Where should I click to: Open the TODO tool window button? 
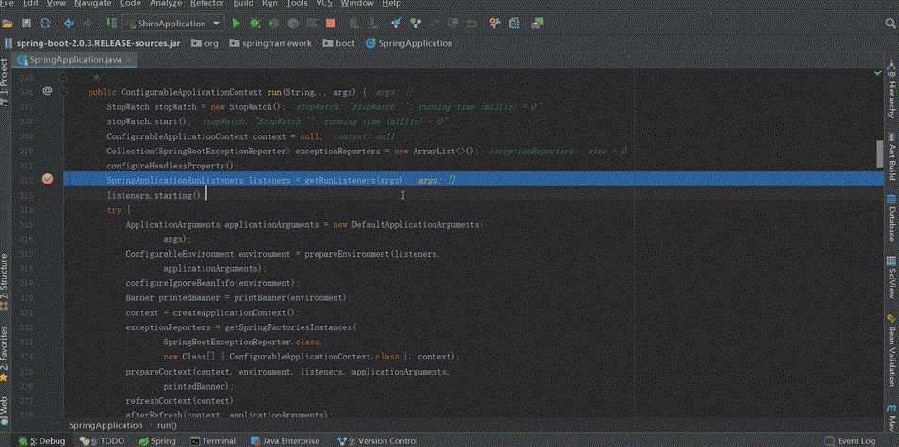103,441
